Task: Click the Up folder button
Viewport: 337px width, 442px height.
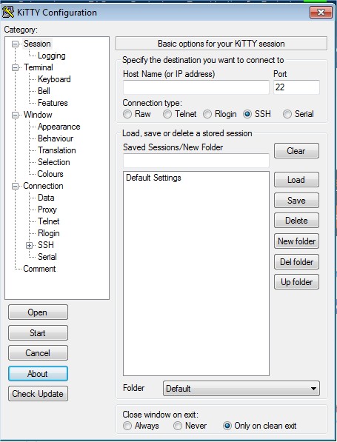Action: click(296, 282)
